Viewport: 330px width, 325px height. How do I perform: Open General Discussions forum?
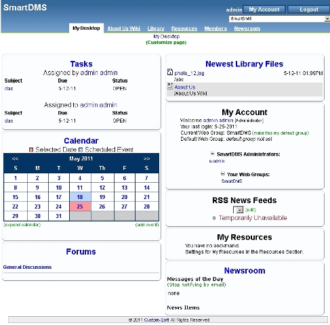pos(27,267)
